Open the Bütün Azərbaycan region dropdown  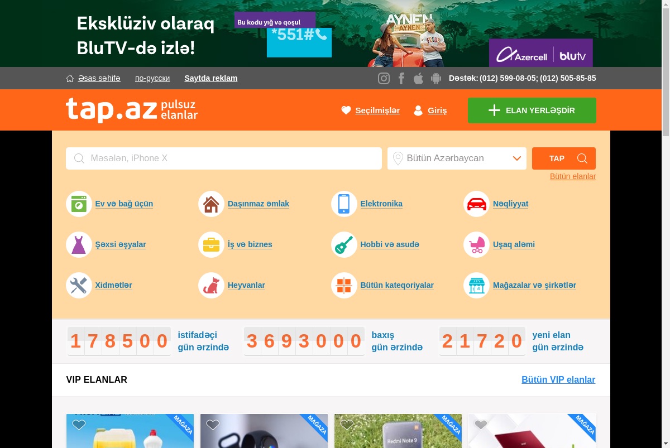click(x=457, y=158)
